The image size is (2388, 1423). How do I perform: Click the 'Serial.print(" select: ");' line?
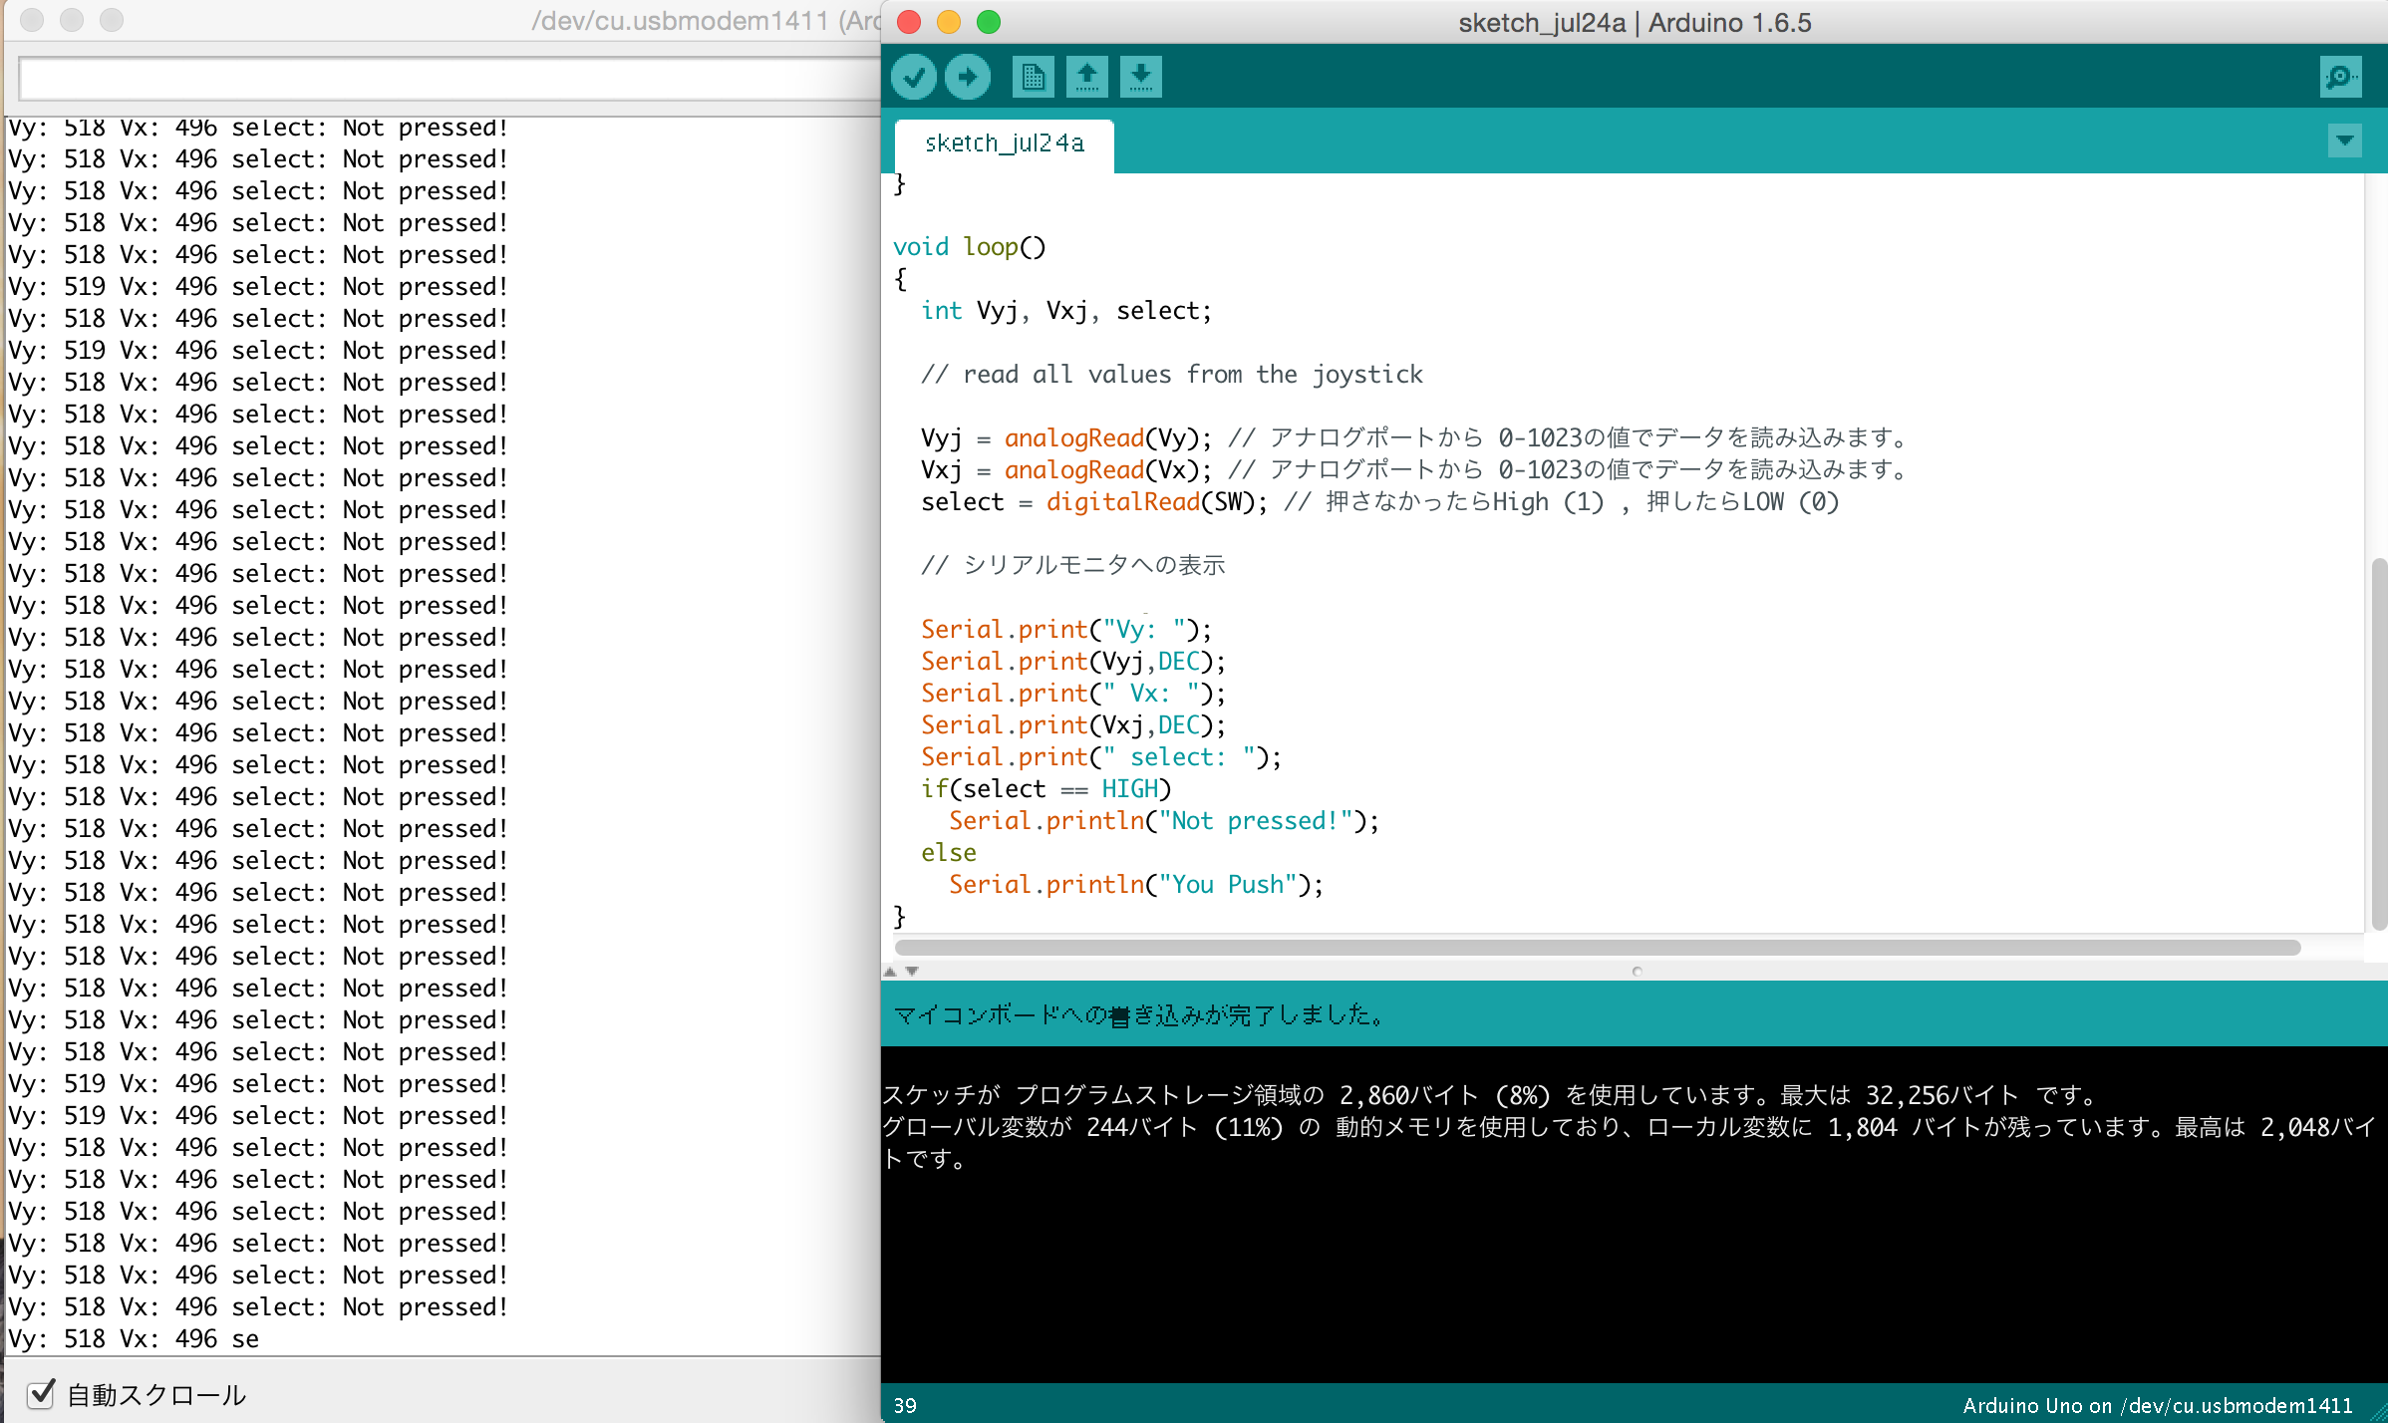tap(1101, 756)
